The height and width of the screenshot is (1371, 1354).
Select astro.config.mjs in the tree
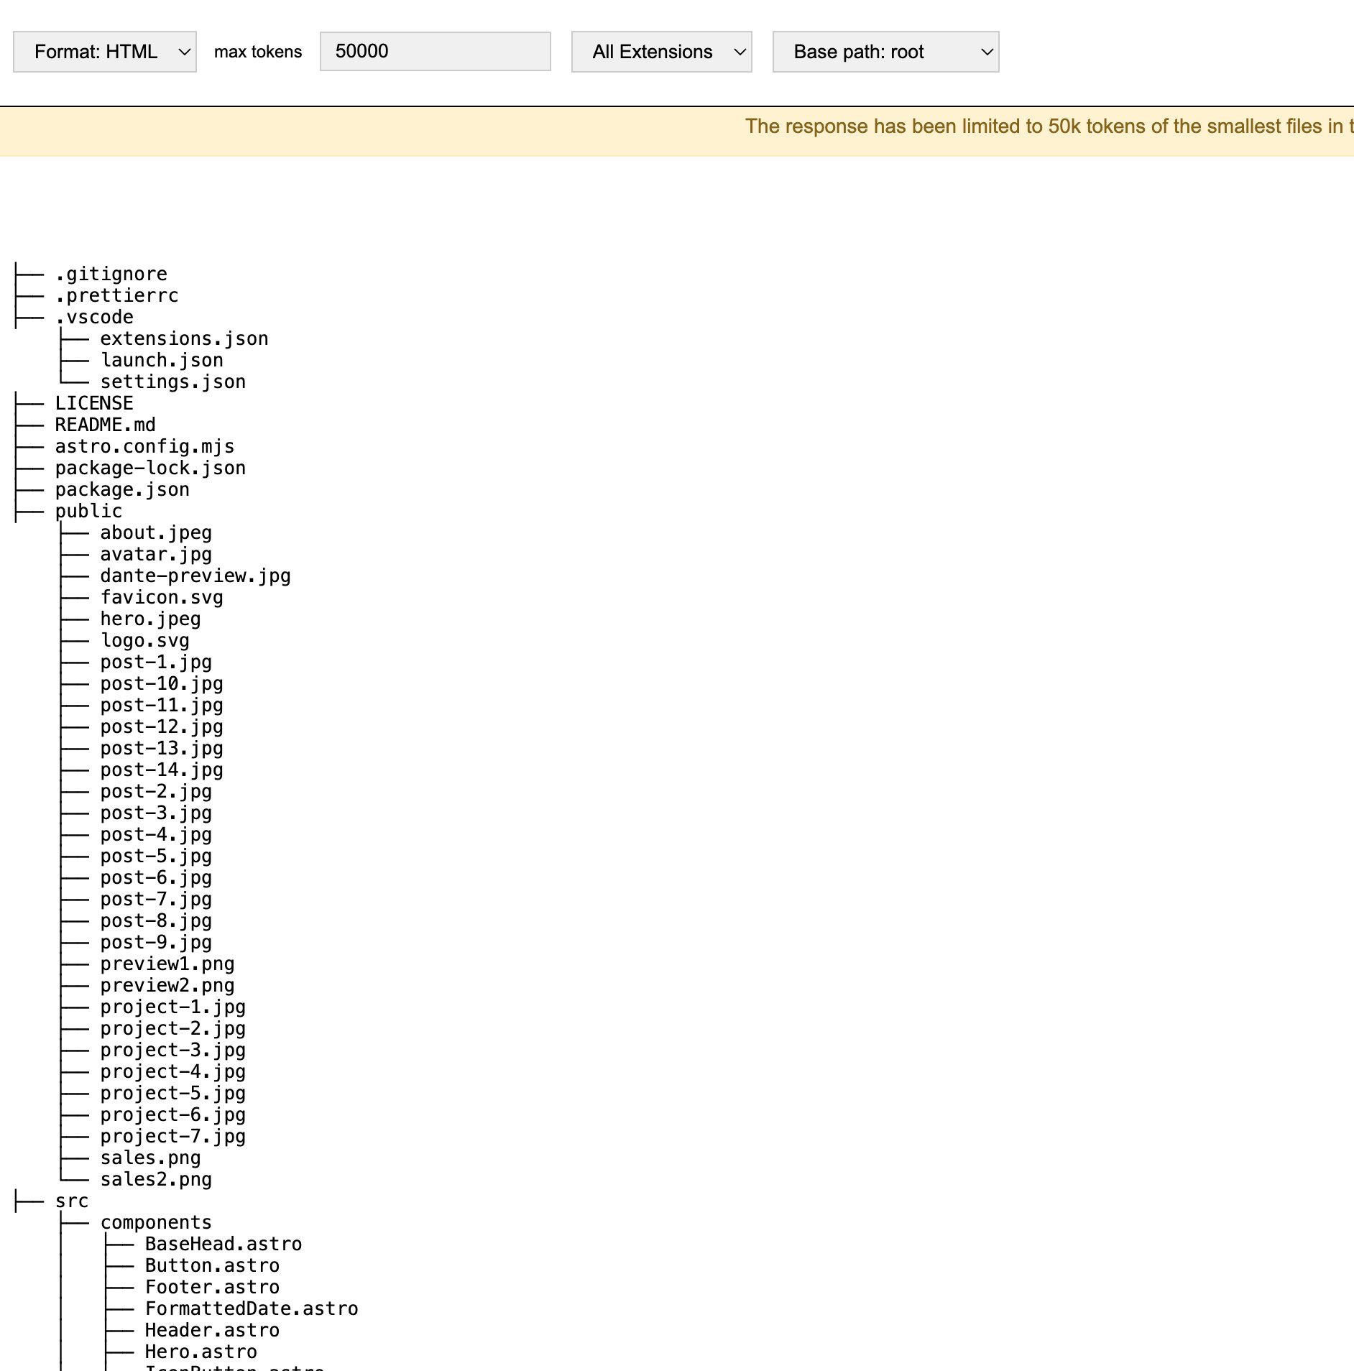[x=144, y=446]
